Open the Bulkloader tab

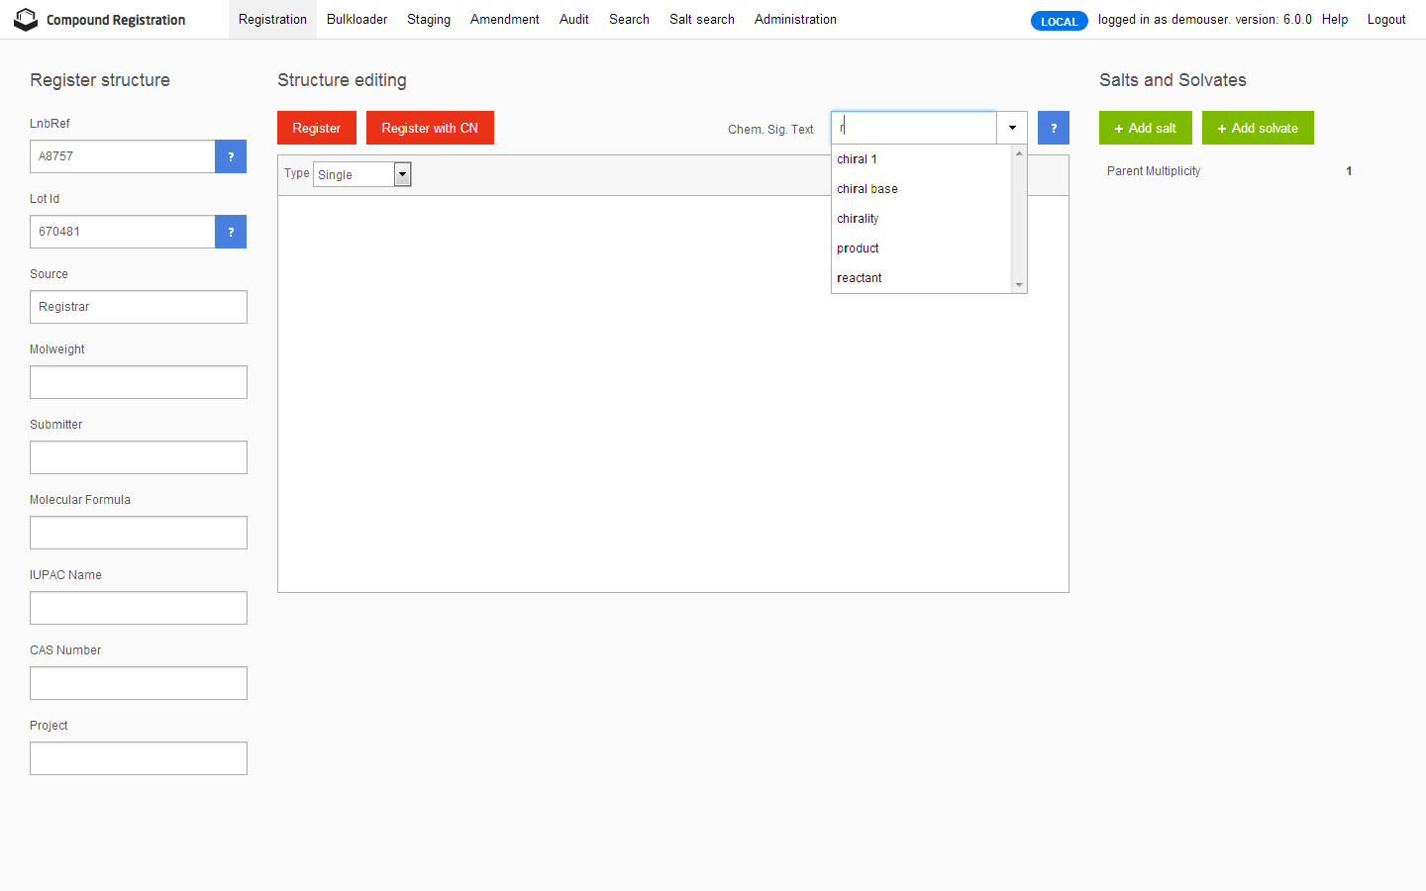pyautogui.click(x=356, y=20)
